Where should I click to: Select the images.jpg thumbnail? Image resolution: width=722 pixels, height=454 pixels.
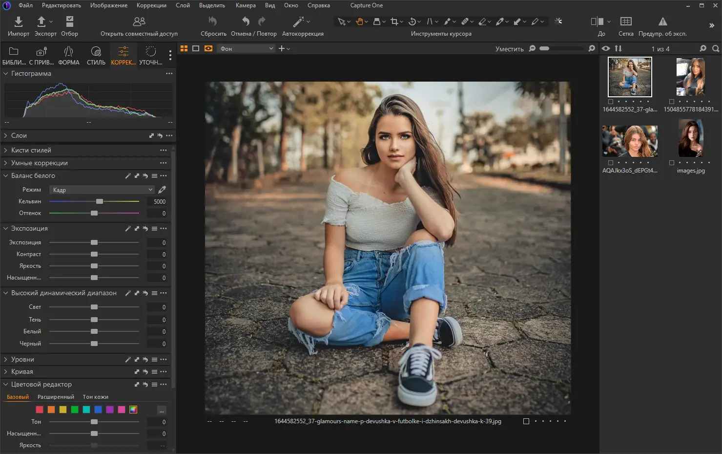click(690, 138)
